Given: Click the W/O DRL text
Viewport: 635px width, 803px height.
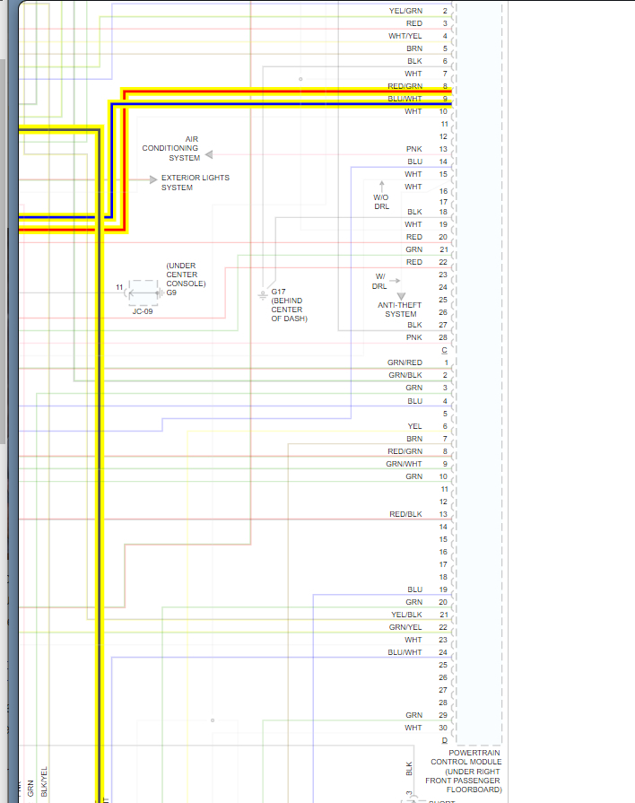Looking at the screenshot, I should (x=381, y=202).
